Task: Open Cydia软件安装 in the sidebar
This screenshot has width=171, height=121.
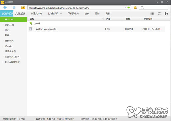Action: tap(12, 62)
